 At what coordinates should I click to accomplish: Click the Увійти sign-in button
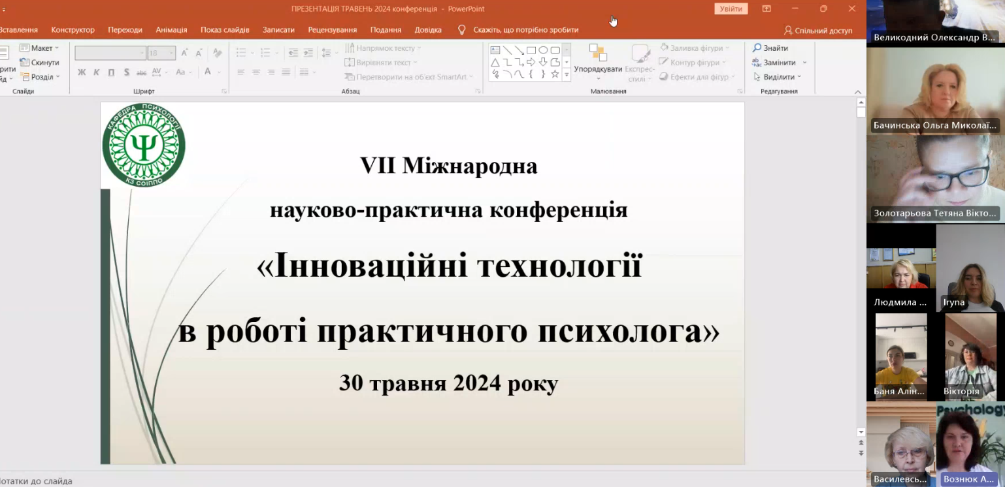click(x=731, y=8)
